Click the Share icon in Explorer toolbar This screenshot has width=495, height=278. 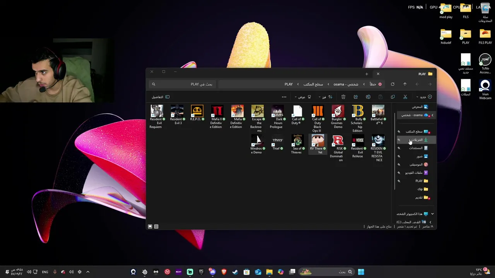click(x=356, y=97)
